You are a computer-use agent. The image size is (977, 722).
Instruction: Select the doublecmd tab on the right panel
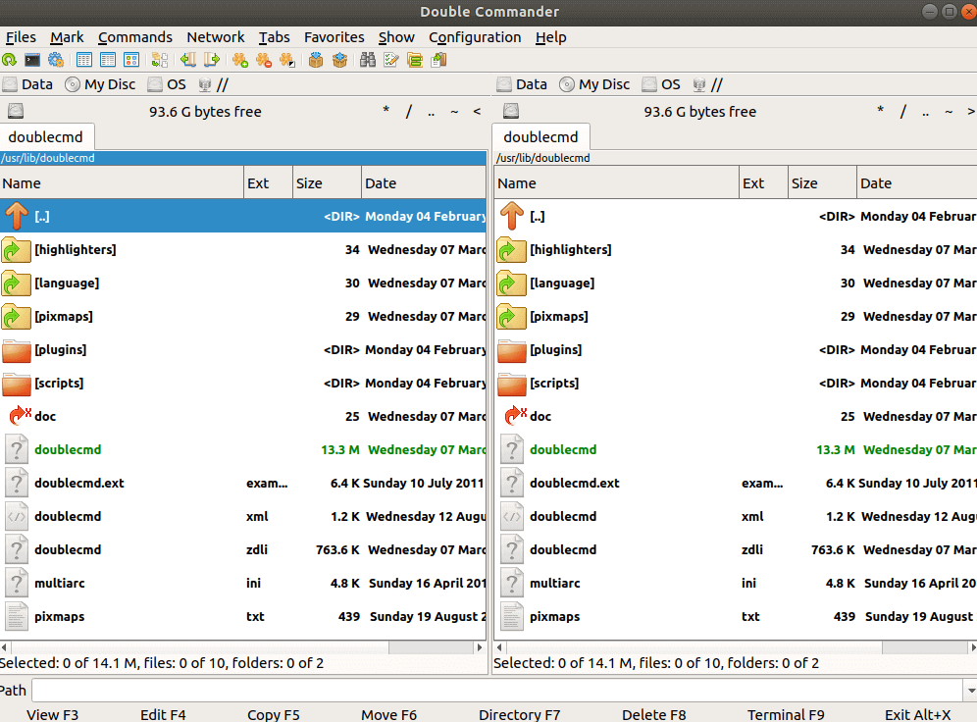[540, 136]
